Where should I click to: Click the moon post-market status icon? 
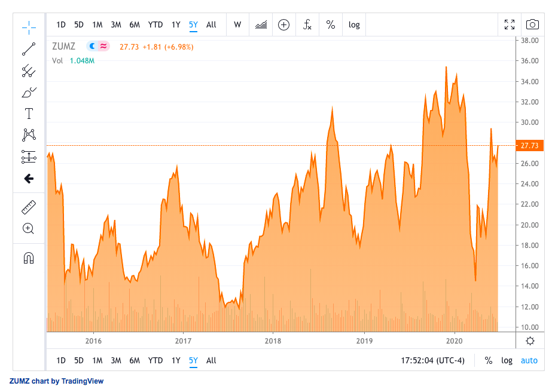(x=92, y=46)
